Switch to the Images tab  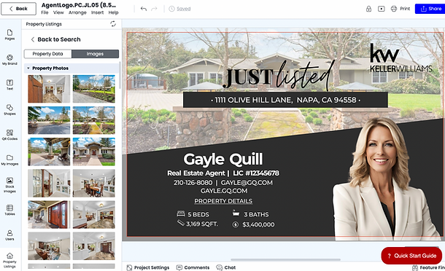[95, 54]
